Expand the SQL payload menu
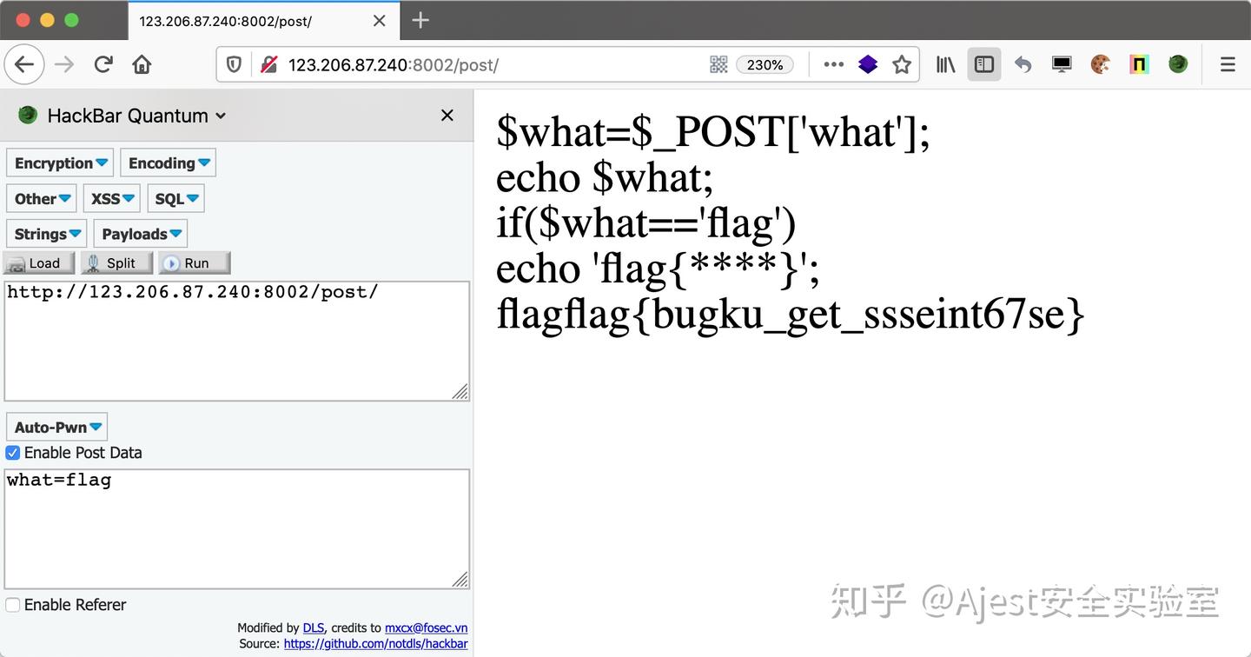 [175, 198]
